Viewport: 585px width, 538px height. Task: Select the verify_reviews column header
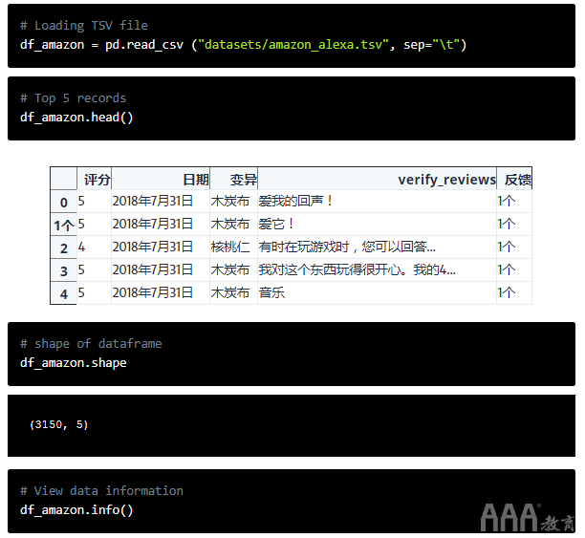click(377, 179)
